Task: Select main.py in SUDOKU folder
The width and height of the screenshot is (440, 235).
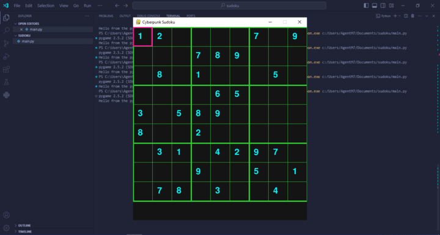Action: [x=28, y=42]
